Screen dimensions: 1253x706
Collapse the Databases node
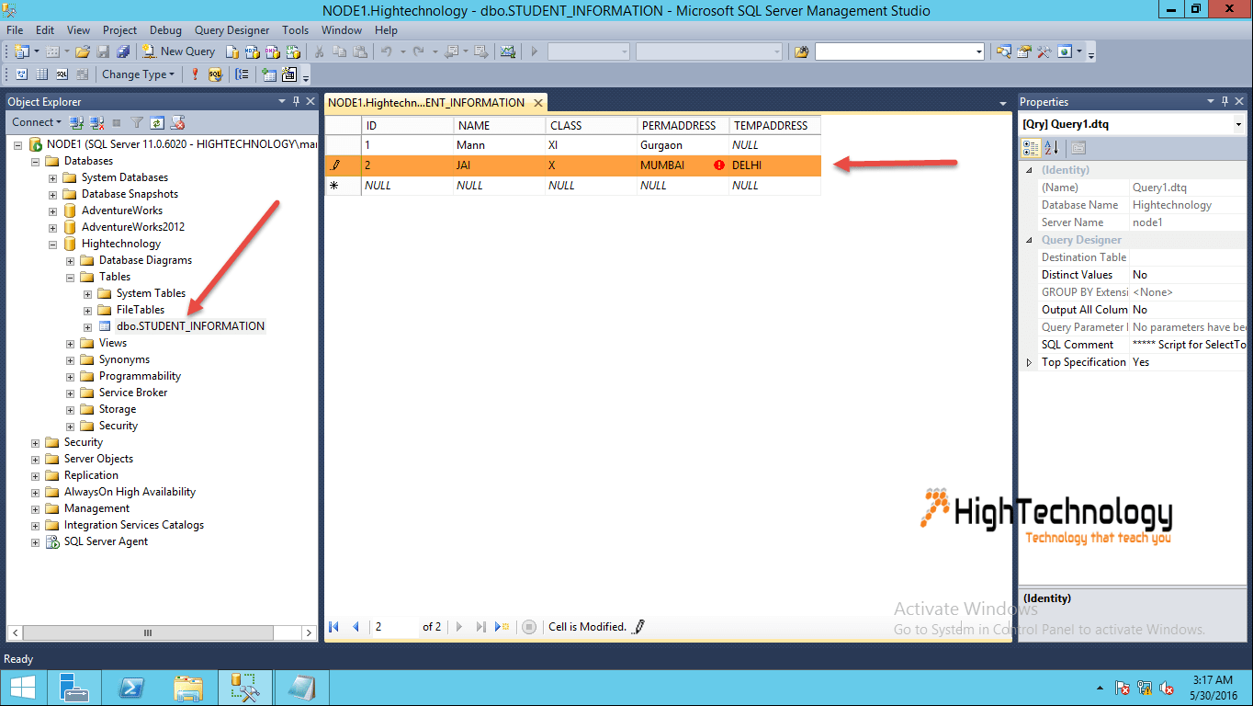click(36, 161)
